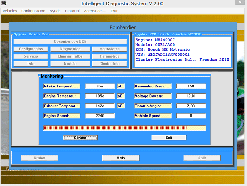The width and height of the screenshot is (247, 186).
Task: Click the Info button
Action: pyautogui.click(x=31, y=64)
